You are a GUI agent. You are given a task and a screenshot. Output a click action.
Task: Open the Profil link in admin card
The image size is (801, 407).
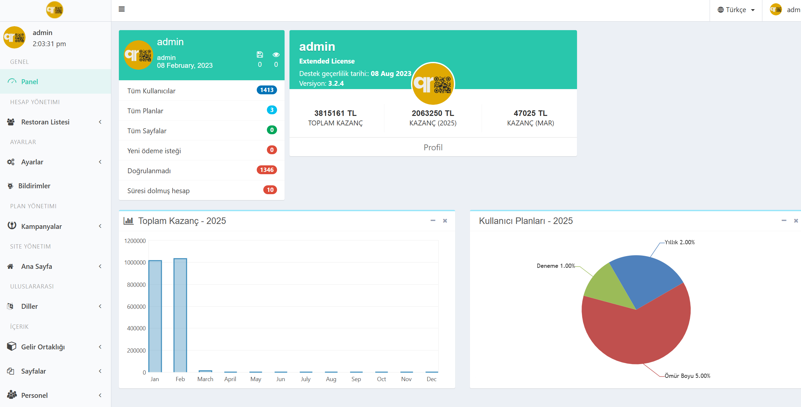point(433,147)
